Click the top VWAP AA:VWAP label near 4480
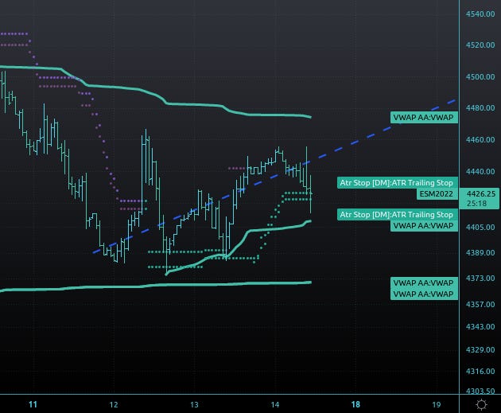 pyautogui.click(x=424, y=117)
